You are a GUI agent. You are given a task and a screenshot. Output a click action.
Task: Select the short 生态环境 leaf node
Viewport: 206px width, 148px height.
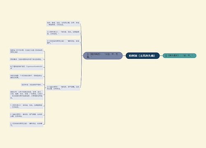coord(32,85)
